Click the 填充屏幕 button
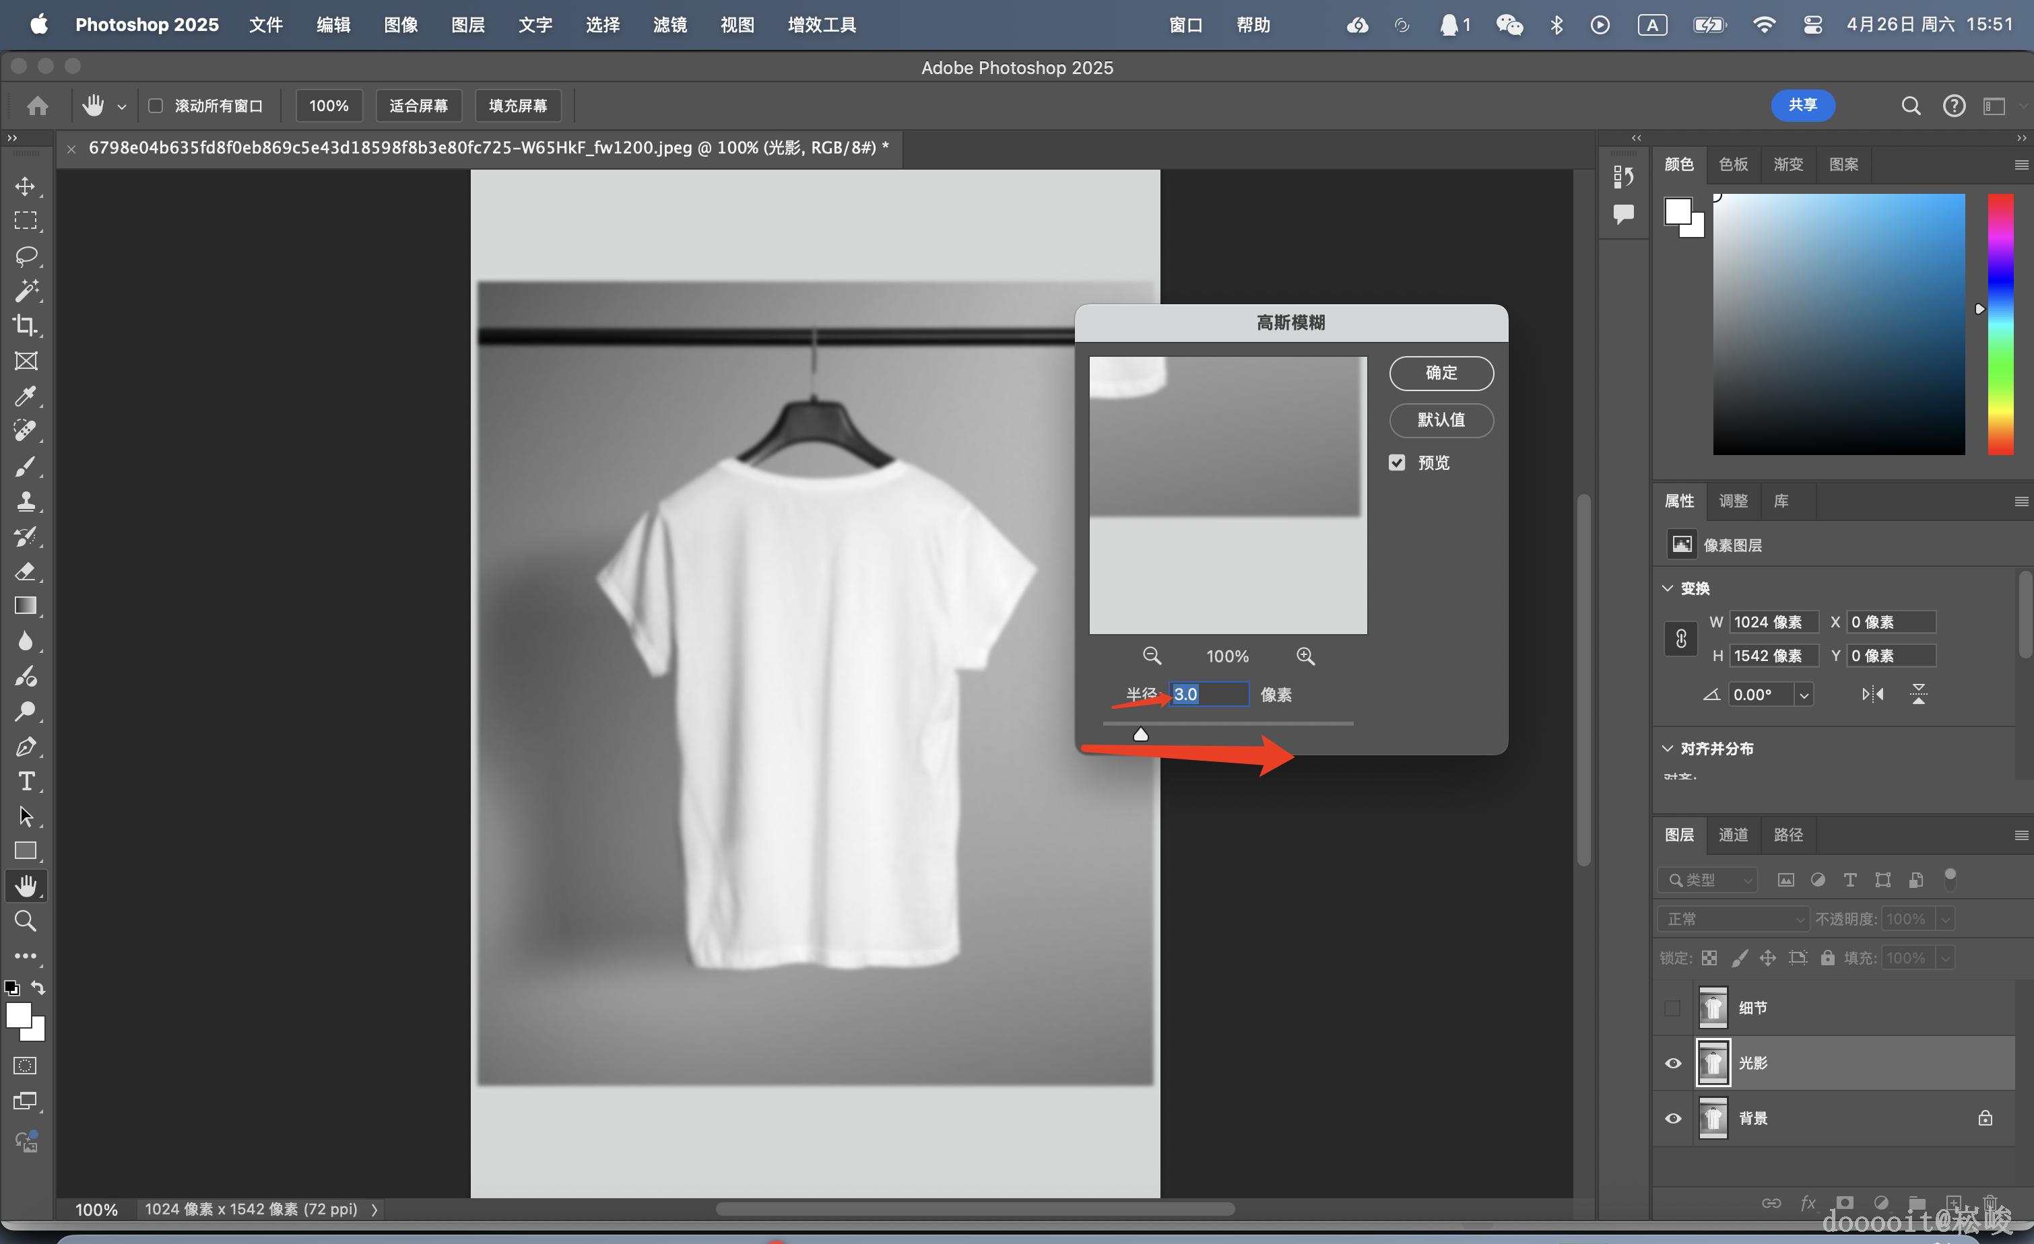The width and height of the screenshot is (2034, 1244). click(x=517, y=106)
